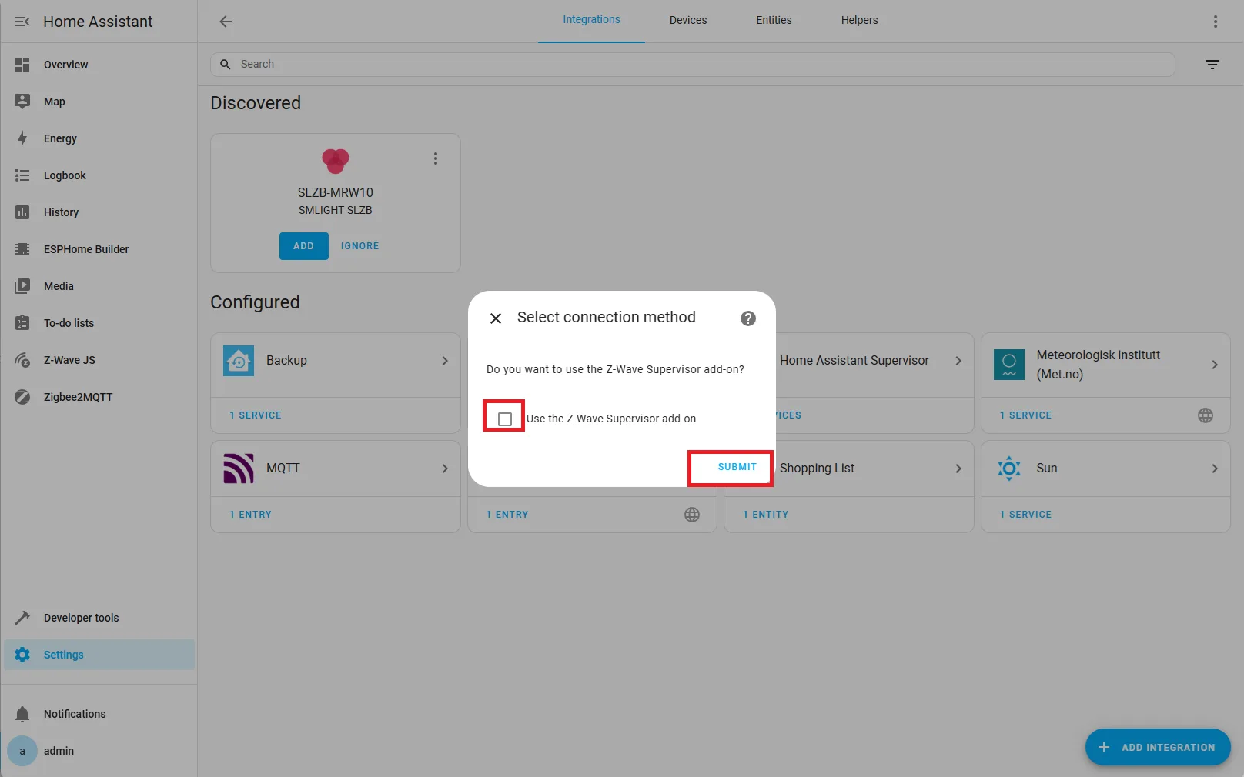This screenshot has width=1244, height=777.
Task: Open the Map view from sidebar
Action: pyautogui.click(x=23, y=101)
